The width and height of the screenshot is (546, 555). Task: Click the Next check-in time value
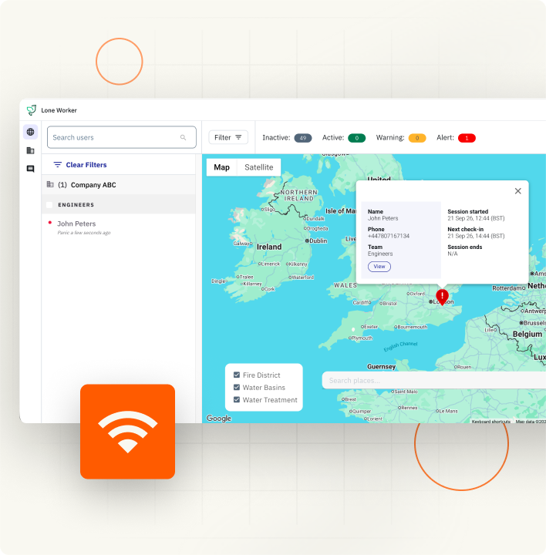tap(476, 236)
